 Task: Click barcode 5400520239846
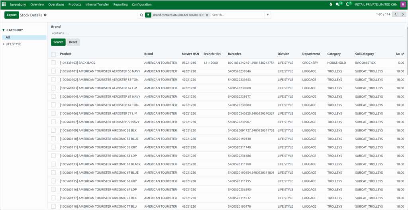[x=239, y=71]
